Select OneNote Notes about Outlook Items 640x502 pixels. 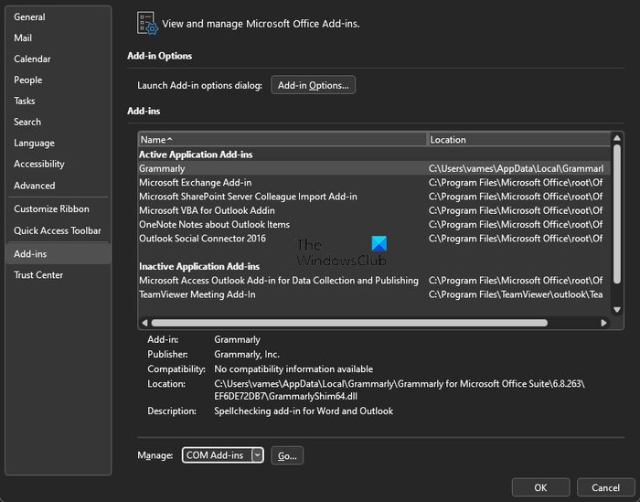click(x=374, y=224)
